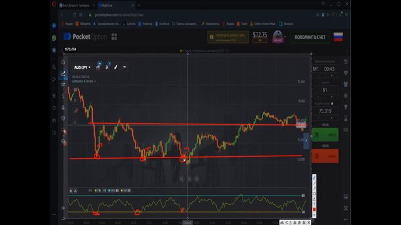
Task: Click the 00:43 expiration time field
Action: coord(329,69)
